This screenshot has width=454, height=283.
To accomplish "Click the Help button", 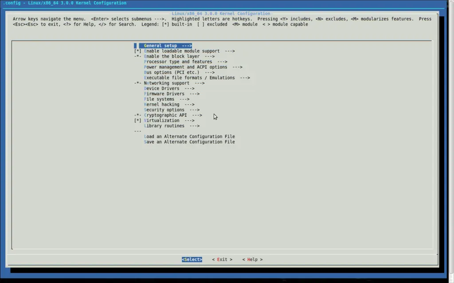I will (x=252, y=260).
